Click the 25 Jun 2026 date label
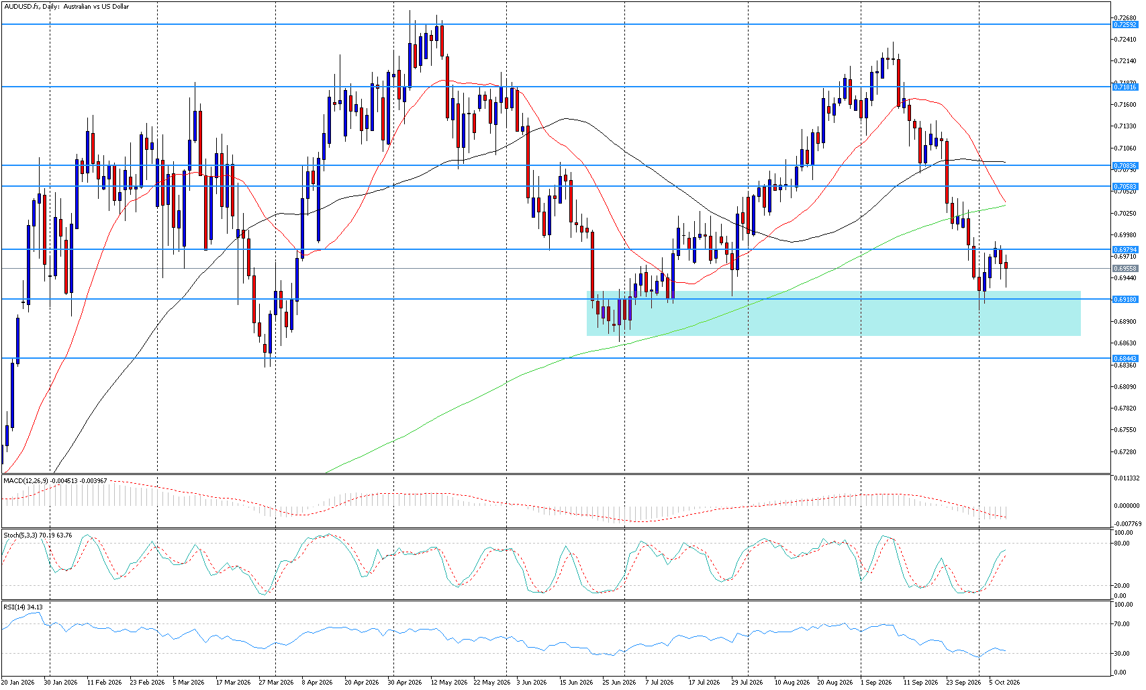 [619, 683]
